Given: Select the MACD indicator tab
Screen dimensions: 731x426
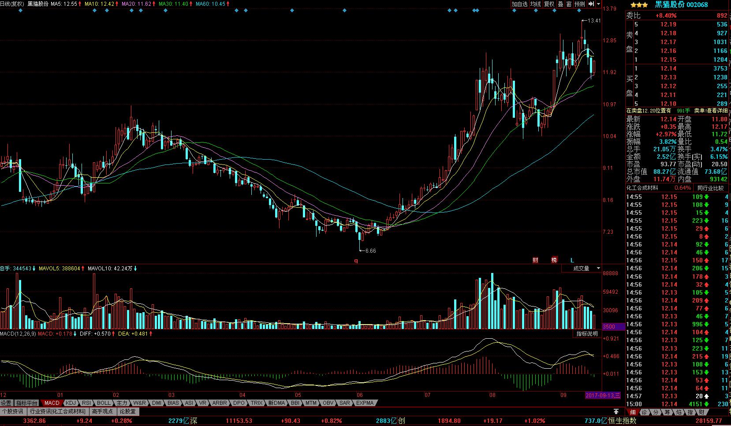Looking at the screenshot, I should (52, 403).
